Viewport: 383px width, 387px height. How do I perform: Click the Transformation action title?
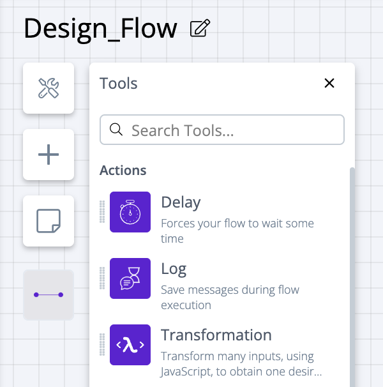point(216,335)
